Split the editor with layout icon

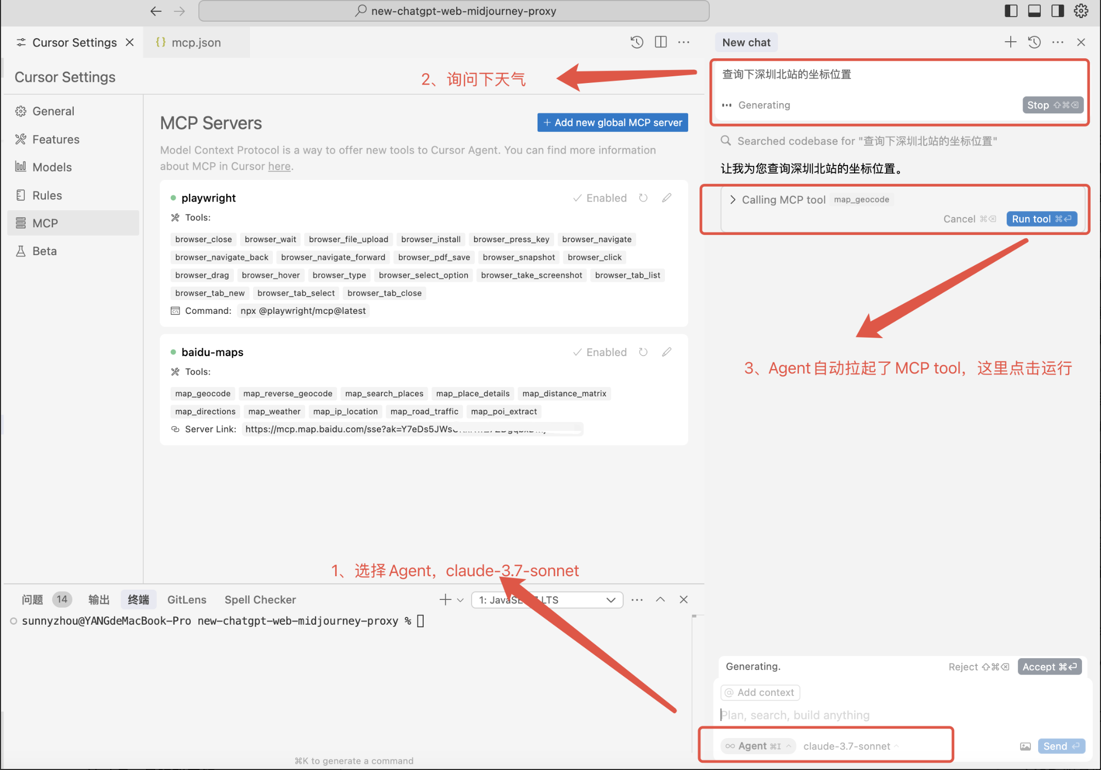(x=660, y=42)
